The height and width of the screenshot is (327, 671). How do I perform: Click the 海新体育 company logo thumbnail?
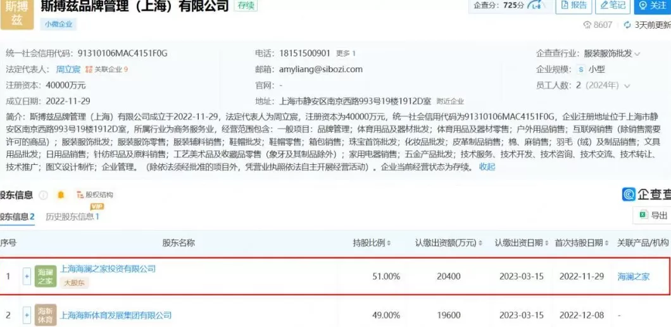(x=45, y=315)
